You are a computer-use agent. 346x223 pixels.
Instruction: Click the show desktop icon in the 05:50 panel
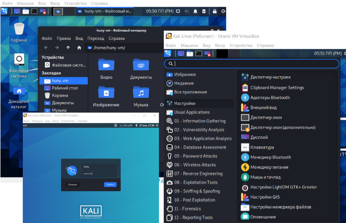click(17, 11)
